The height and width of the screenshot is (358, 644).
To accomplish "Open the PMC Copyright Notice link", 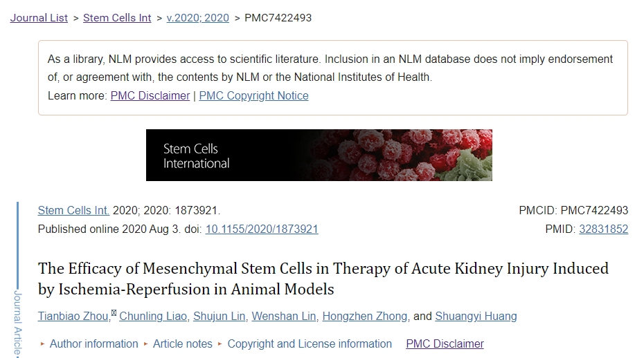I will point(253,96).
